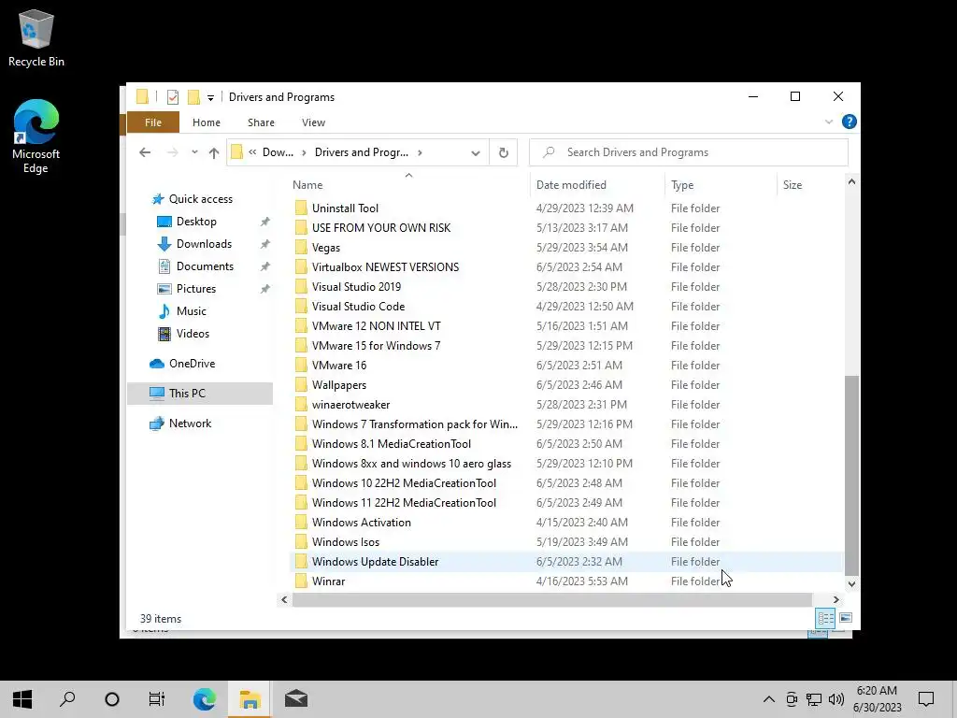Switch to Large icons view layout
This screenshot has height=718, width=957.
coord(845,618)
